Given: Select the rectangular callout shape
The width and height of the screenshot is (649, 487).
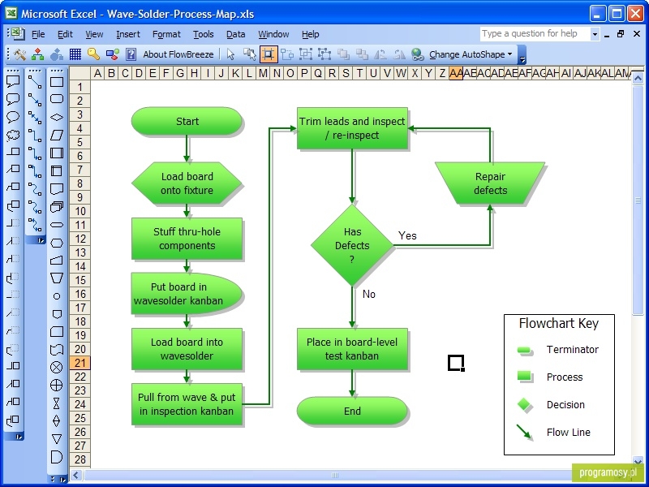Looking at the screenshot, I should tap(13, 82).
